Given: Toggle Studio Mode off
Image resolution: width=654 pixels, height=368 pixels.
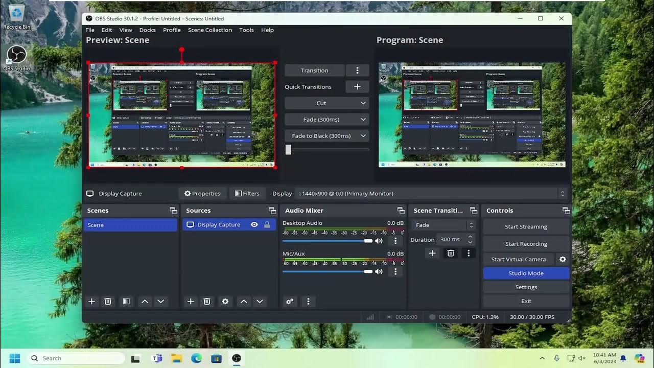Looking at the screenshot, I should pyautogui.click(x=526, y=273).
